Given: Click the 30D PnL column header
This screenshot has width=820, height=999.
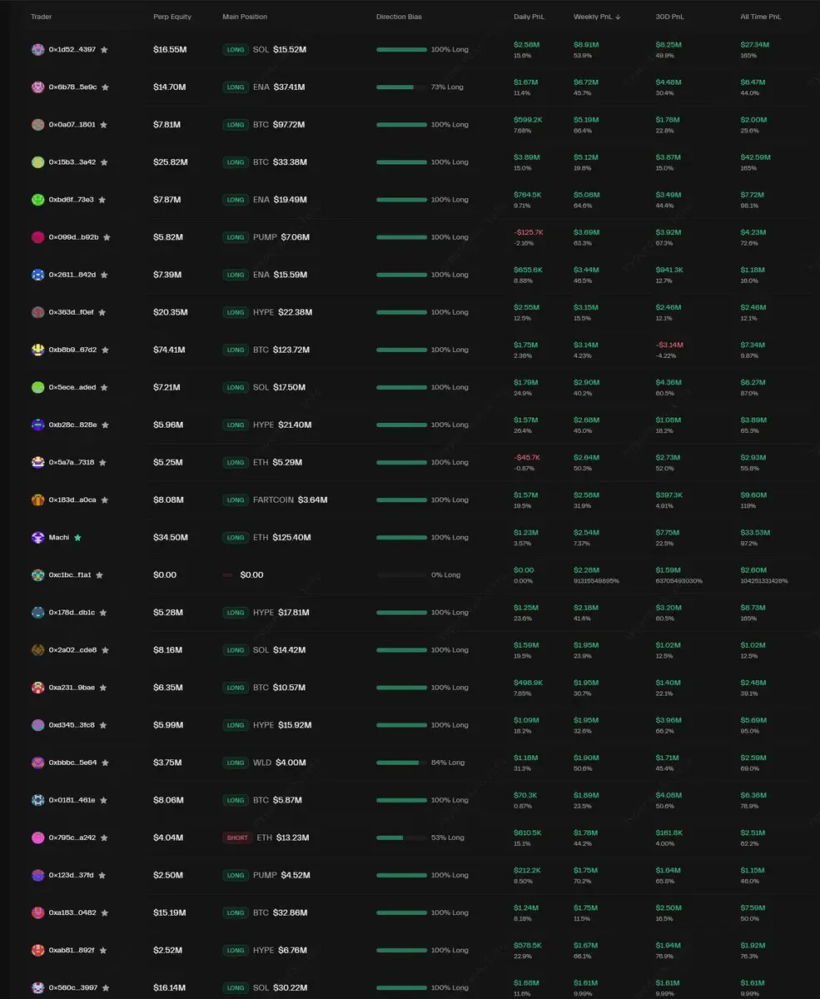Looking at the screenshot, I should 668,17.
